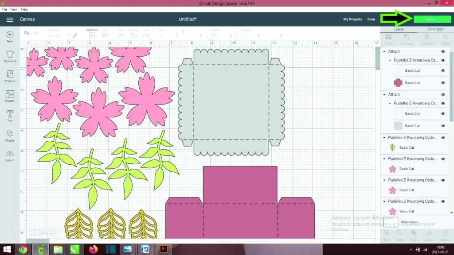Viewport: 454px width, 255px height.
Task: Open the Flip dropdown in toolbar
Action: (146, 35)
